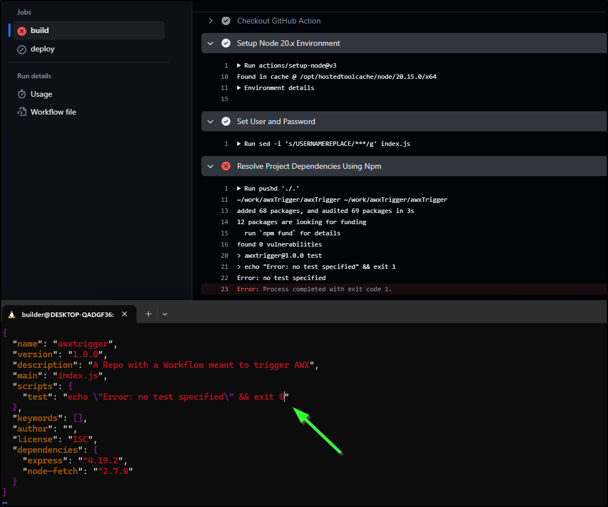Screen dimensions: 608x507
Task: Expand the Checkout GitHub Action step
Action: tap(210, 21)
